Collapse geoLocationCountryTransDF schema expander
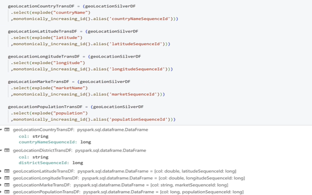Viewport: 312px width, 195px height. point(1,130)
